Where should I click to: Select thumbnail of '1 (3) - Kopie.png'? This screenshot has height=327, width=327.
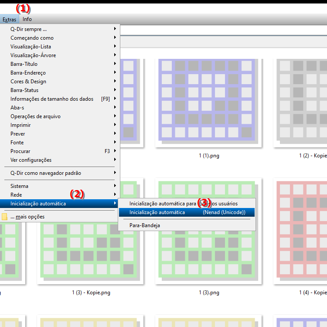pos(90,253)
